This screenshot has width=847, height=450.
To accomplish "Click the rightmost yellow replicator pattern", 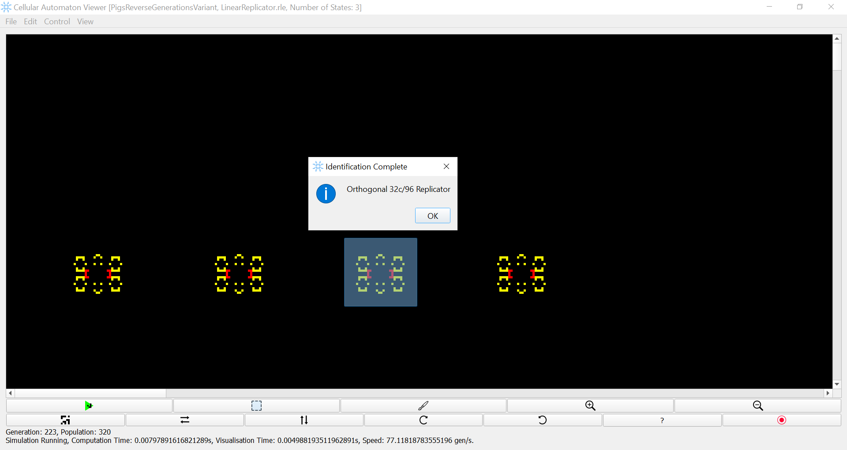I will (521, 274).
